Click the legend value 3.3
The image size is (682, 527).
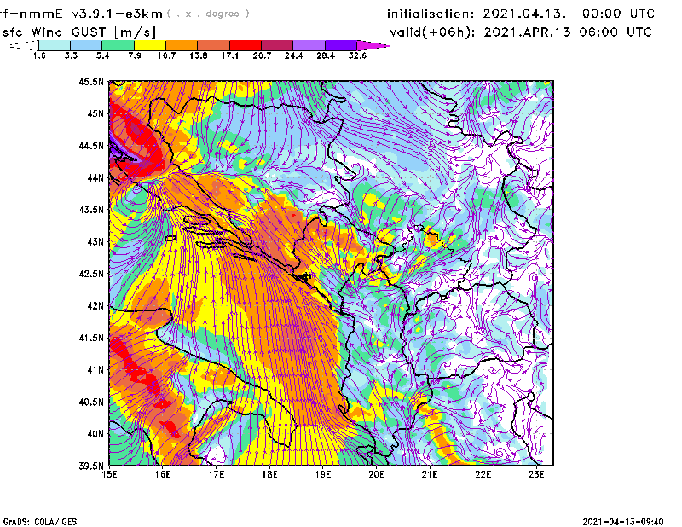[x=71, y=55]
